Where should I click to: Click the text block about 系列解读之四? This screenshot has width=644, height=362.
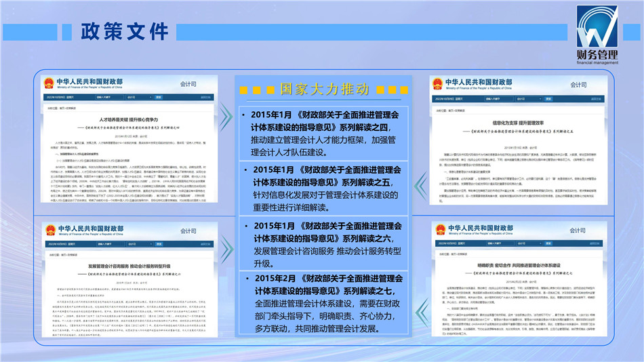pos(323,134)
